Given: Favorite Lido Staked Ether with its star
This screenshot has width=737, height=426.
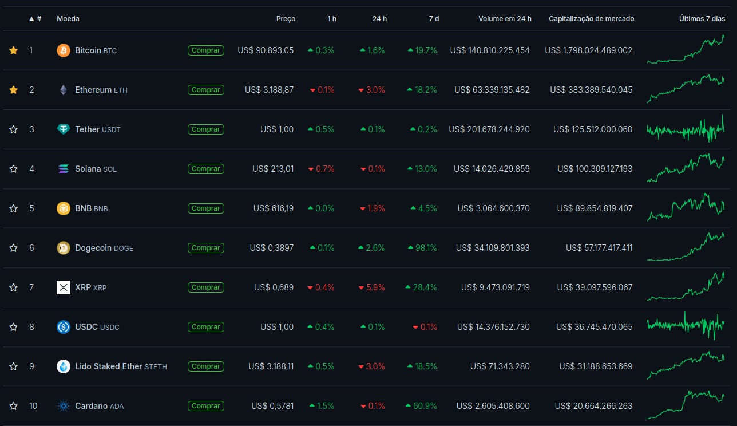Looking at the screenshot, I should 14,366.
